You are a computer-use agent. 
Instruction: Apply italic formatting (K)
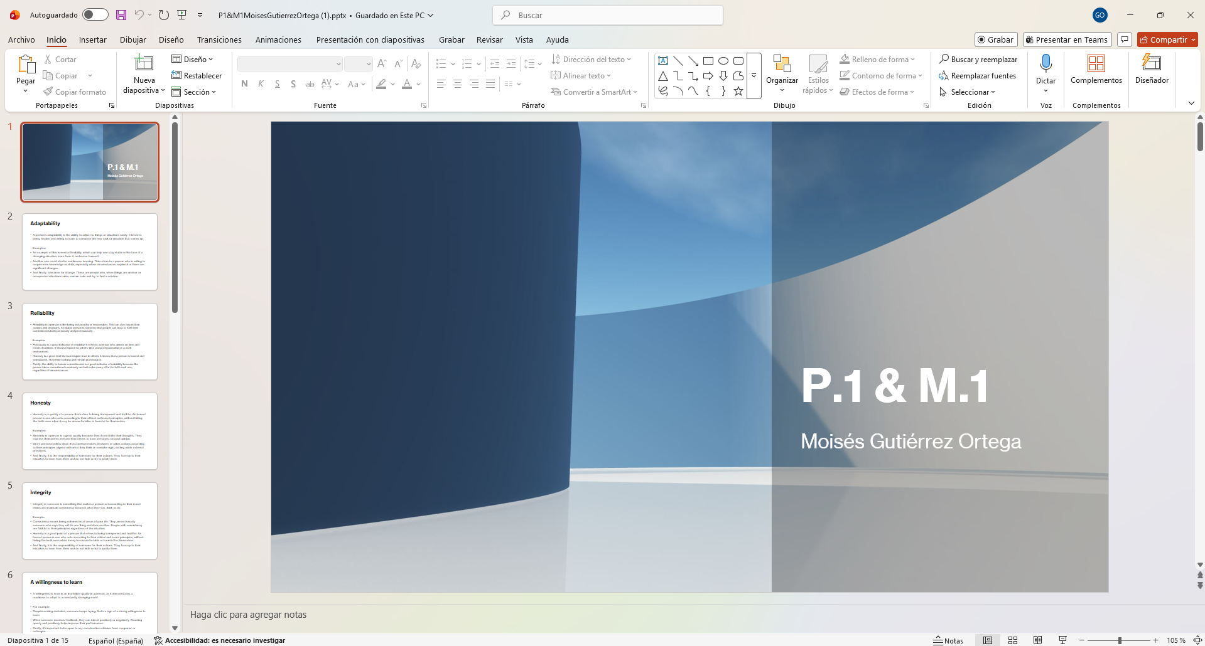[261, 84]
